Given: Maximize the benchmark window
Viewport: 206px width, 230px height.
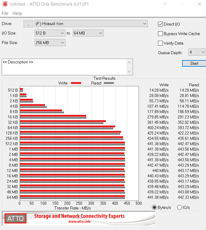Looking at the screenshot, I should [182, 4].
